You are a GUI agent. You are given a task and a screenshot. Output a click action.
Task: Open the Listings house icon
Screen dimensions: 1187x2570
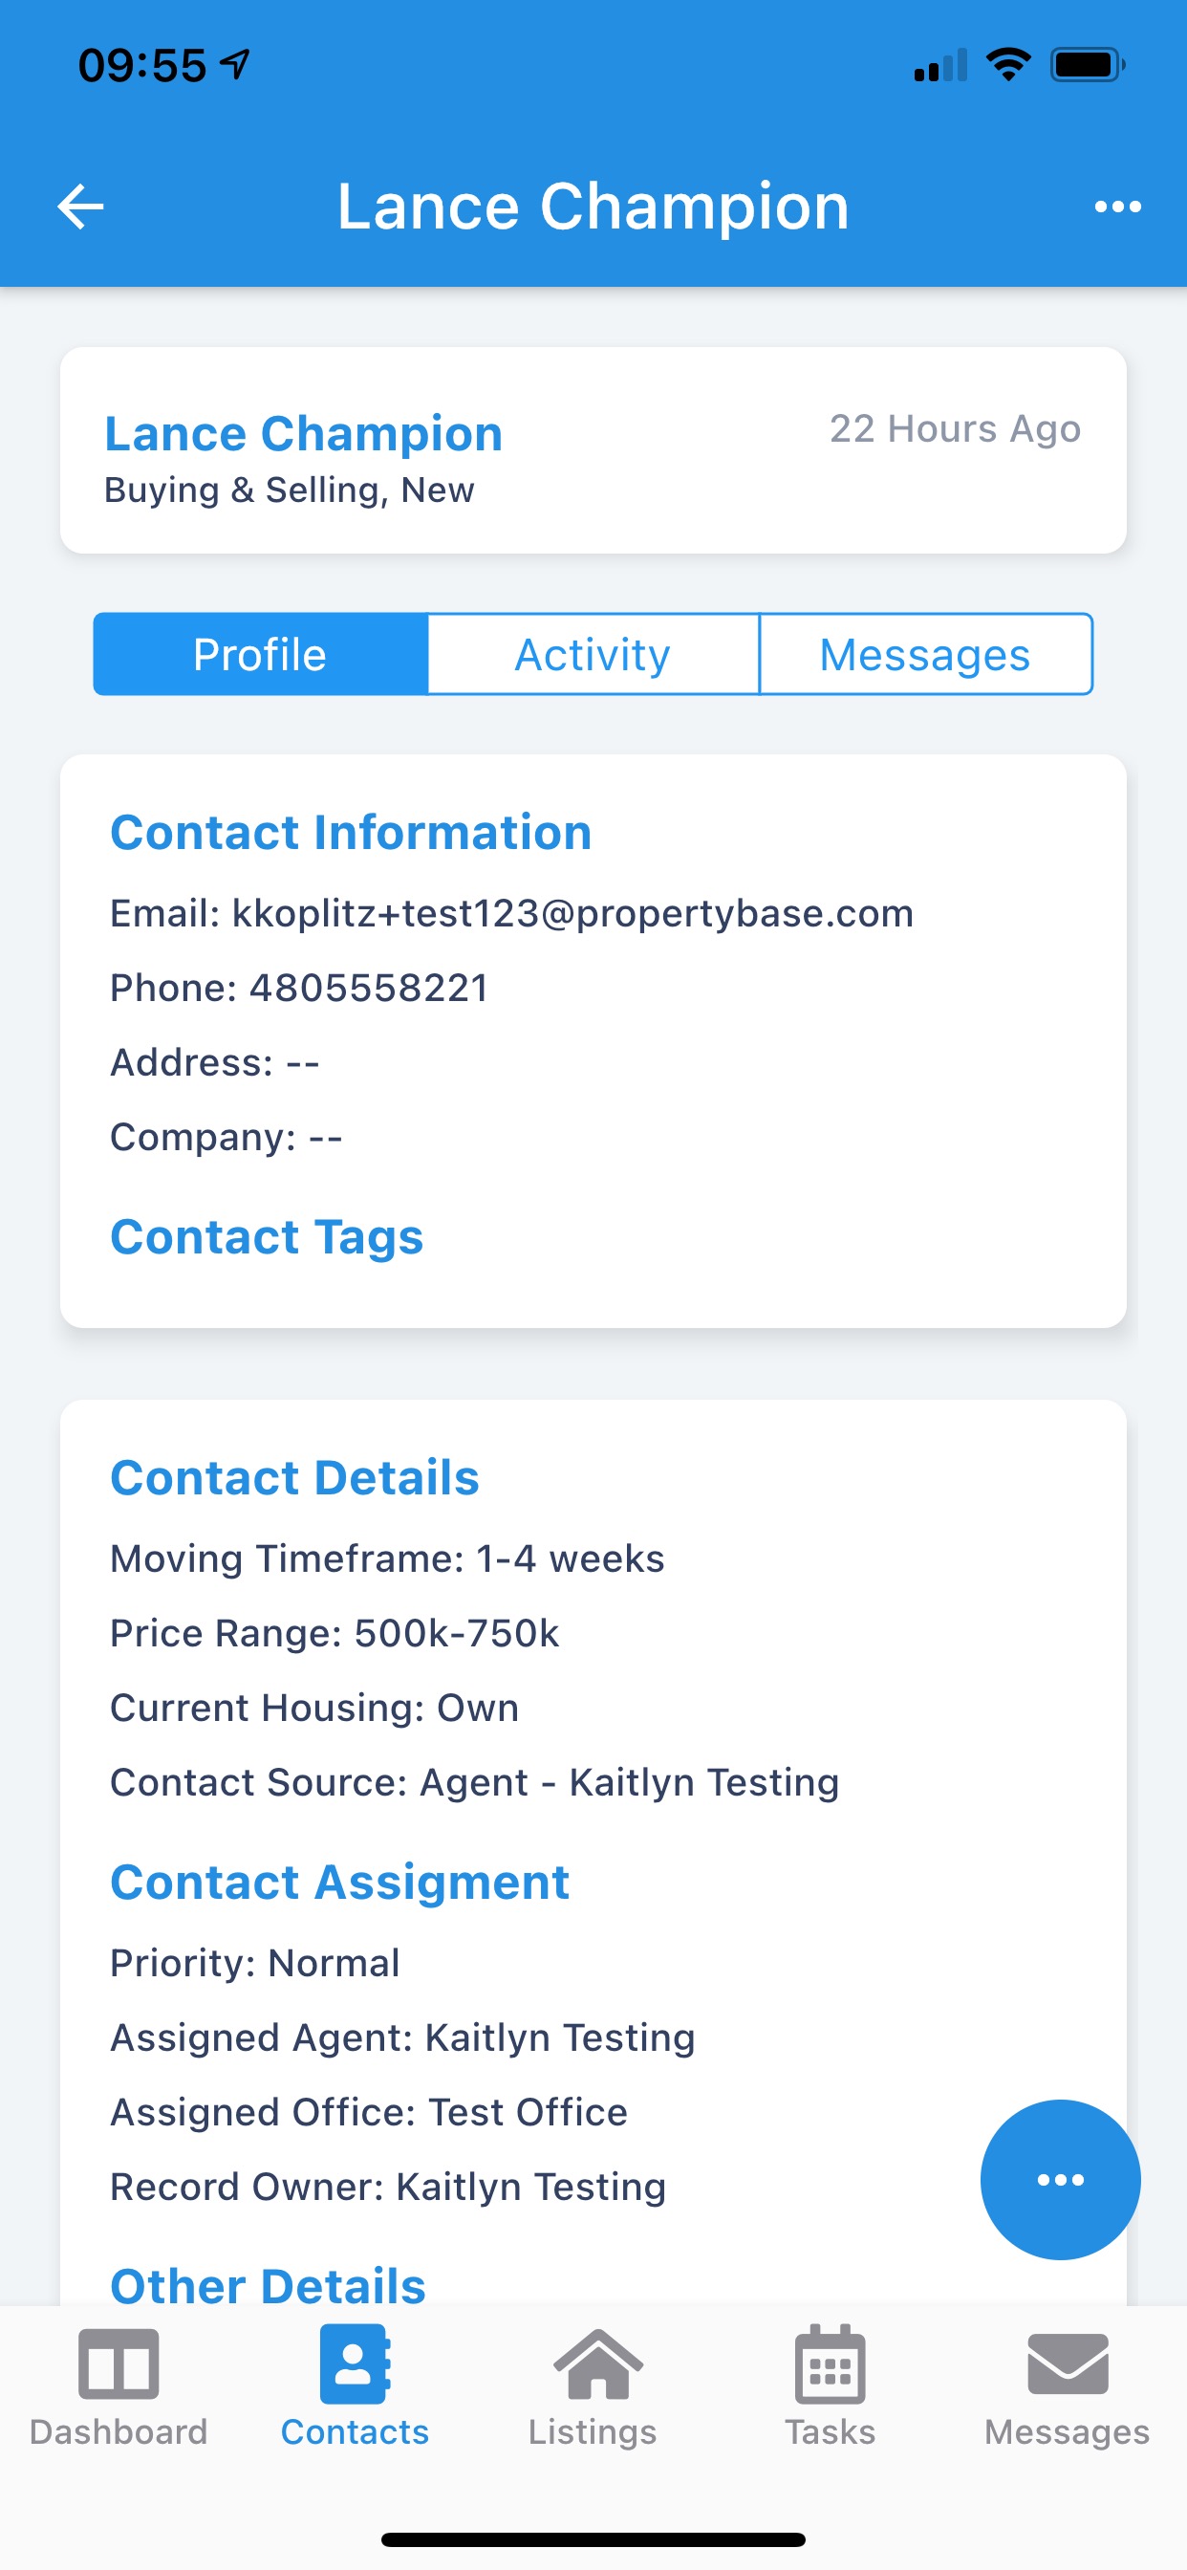click(596, 2363)
